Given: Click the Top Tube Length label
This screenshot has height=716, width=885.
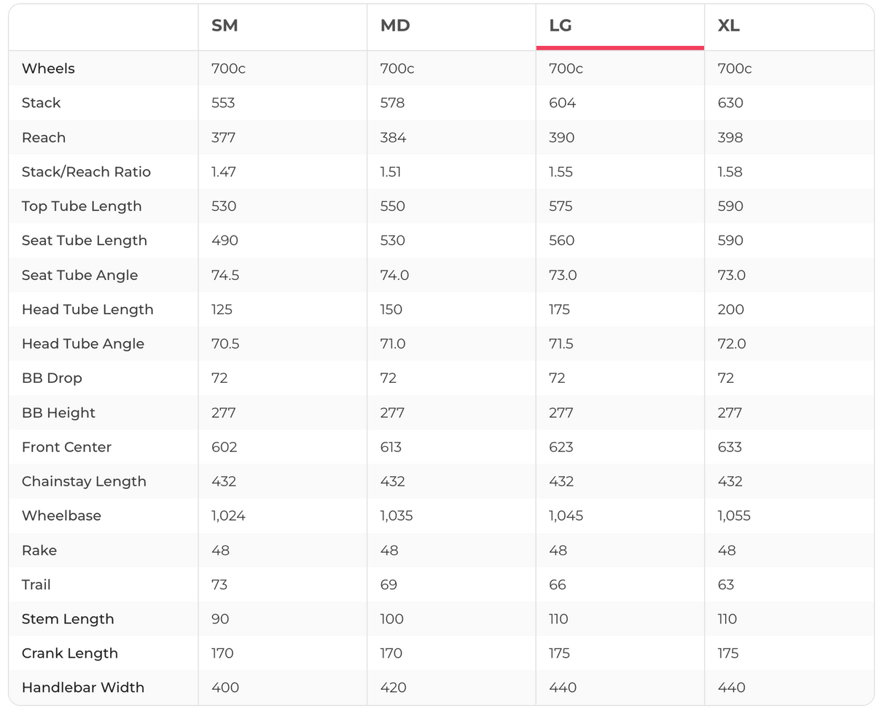Looking at the screenshot, I should [x=82, y=206].
